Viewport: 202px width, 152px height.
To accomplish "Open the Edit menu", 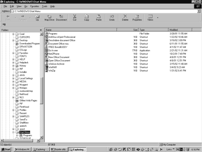I will (12, 6).
